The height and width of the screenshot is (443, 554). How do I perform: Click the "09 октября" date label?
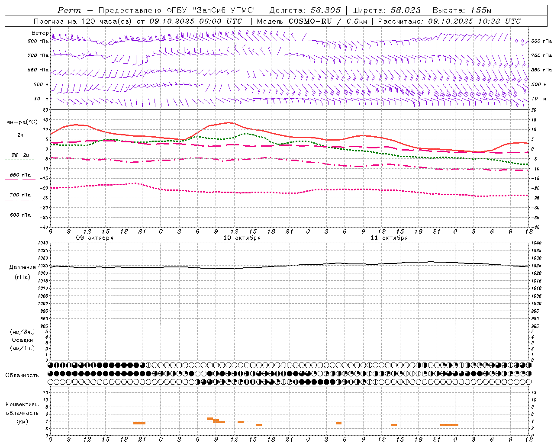click(95, 238)
